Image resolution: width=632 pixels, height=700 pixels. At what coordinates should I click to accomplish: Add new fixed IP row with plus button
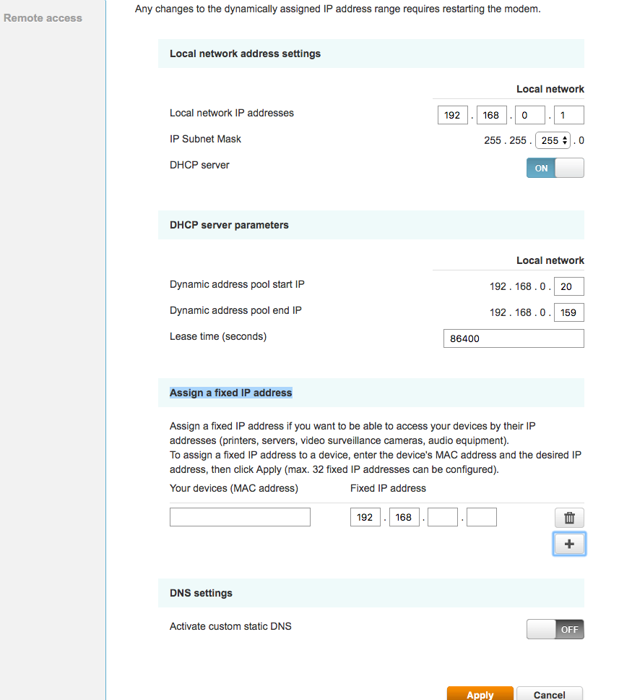(569, 544)
